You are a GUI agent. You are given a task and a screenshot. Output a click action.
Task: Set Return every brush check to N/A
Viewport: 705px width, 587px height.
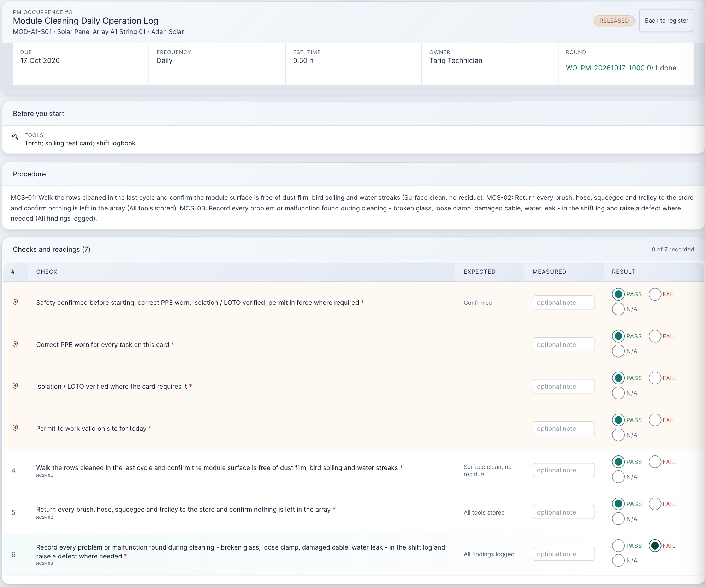tap(618, 519)
